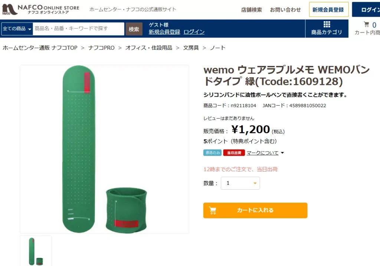Viewport: 380px width, 266px height.
Task: Click cart icon on カートに入れる button
Action: coord(213,210)
